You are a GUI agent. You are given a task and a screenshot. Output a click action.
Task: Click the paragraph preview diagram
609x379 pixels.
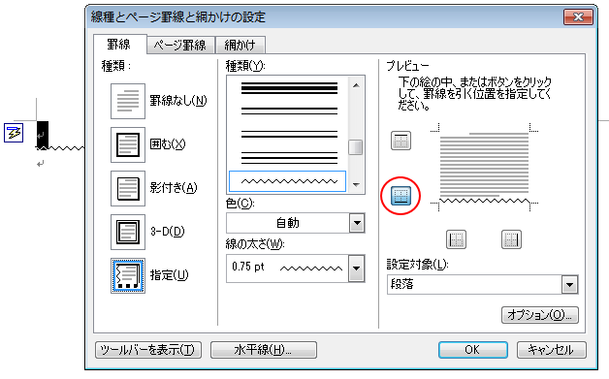click(x=484, y=168)
